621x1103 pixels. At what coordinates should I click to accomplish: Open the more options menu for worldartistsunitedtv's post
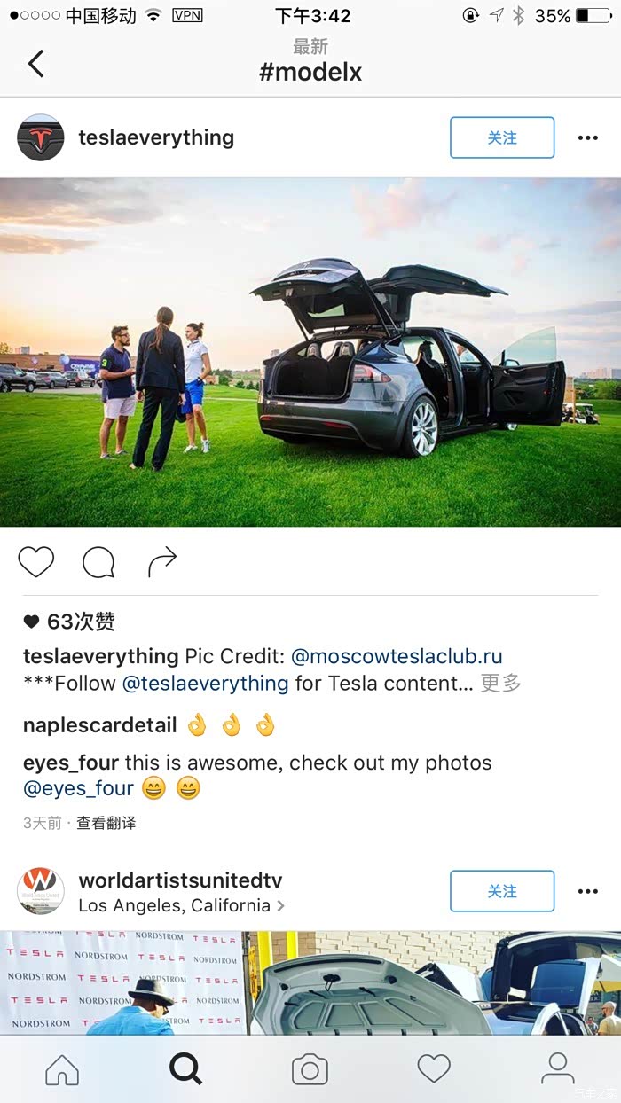tap(588, 891)
